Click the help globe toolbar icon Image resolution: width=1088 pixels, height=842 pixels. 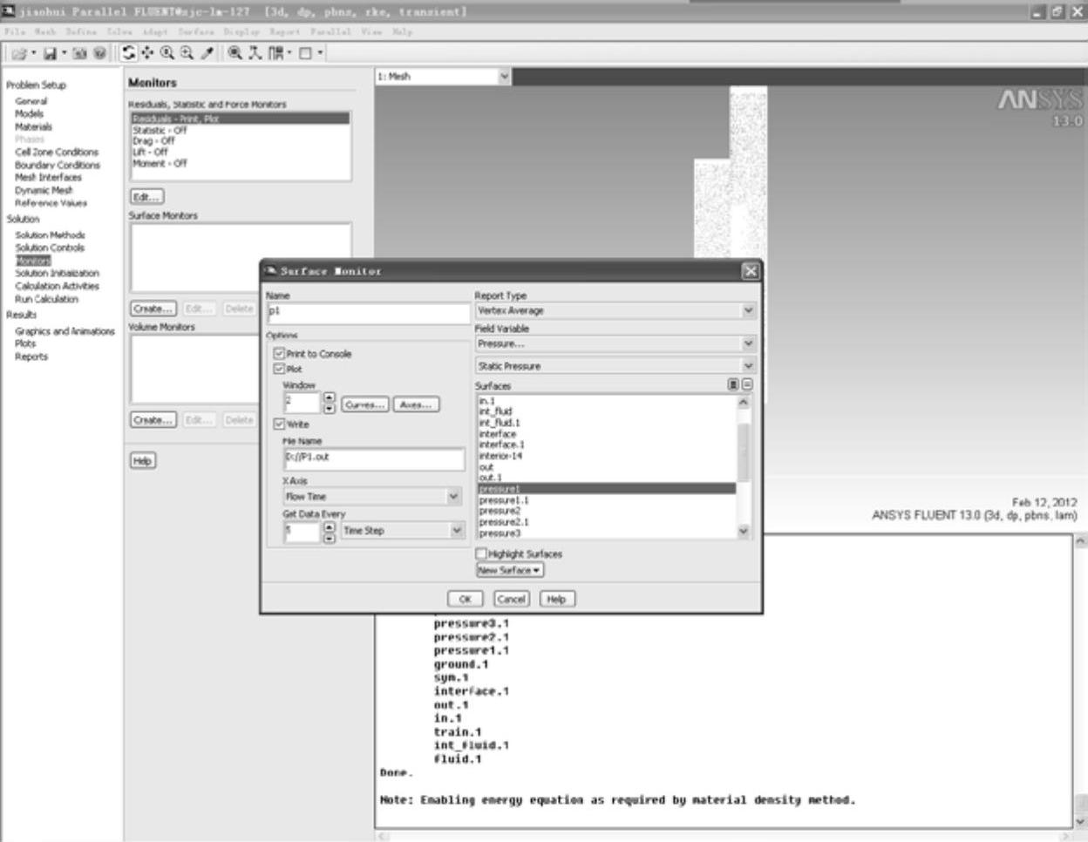pos(99,53)
